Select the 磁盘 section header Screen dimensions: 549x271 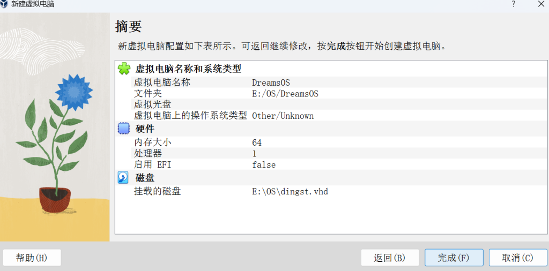point(145,178)
